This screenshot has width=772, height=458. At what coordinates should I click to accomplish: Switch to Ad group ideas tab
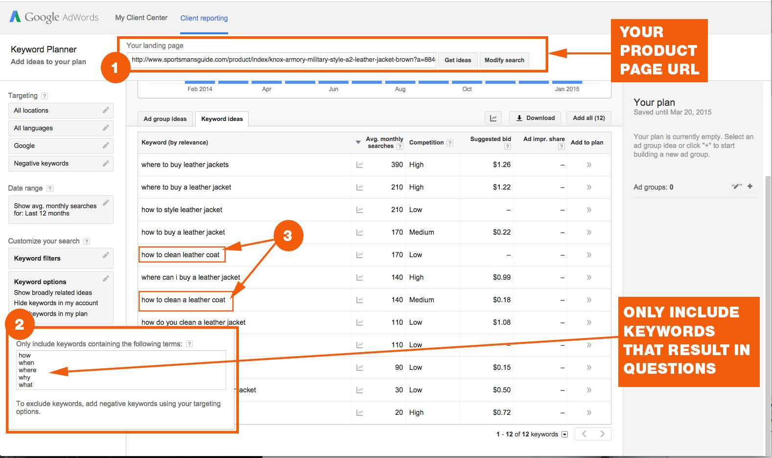(165, 119)
